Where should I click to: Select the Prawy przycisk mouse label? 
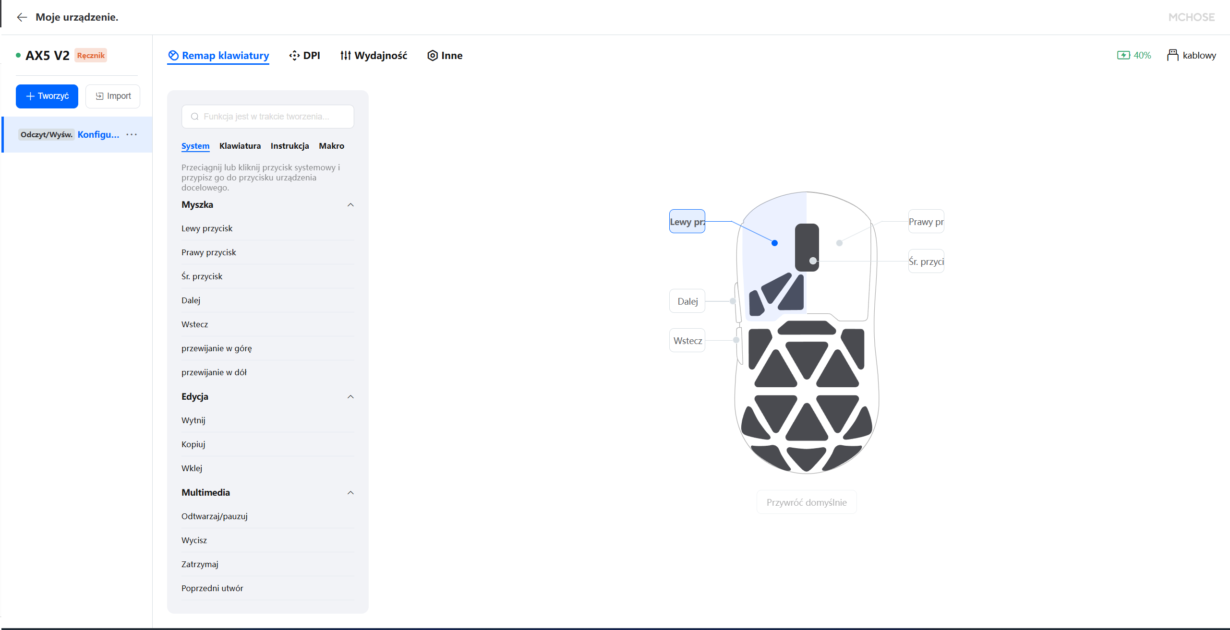point(926,222)
